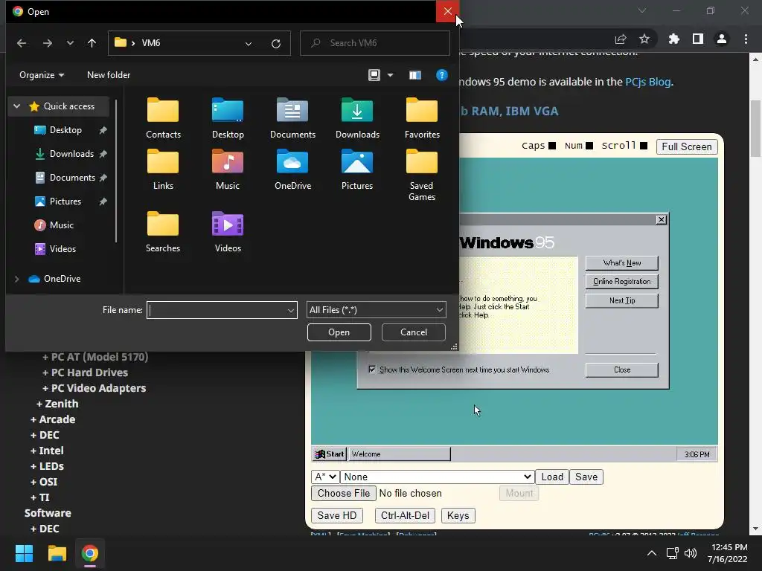Screen dimensions: 762x571
Task: Open the Desktop folder in the file list
Action: point(228,118)
